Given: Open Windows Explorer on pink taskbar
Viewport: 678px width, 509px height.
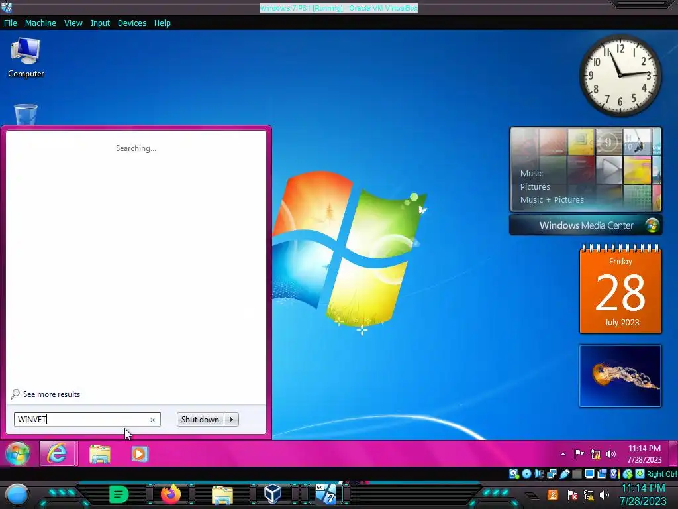Looking at the screenshot, I should 100,454.
